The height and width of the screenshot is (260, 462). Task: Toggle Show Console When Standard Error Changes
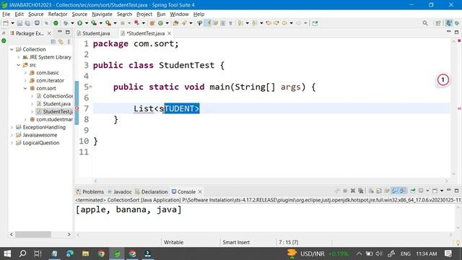(403, 191)
